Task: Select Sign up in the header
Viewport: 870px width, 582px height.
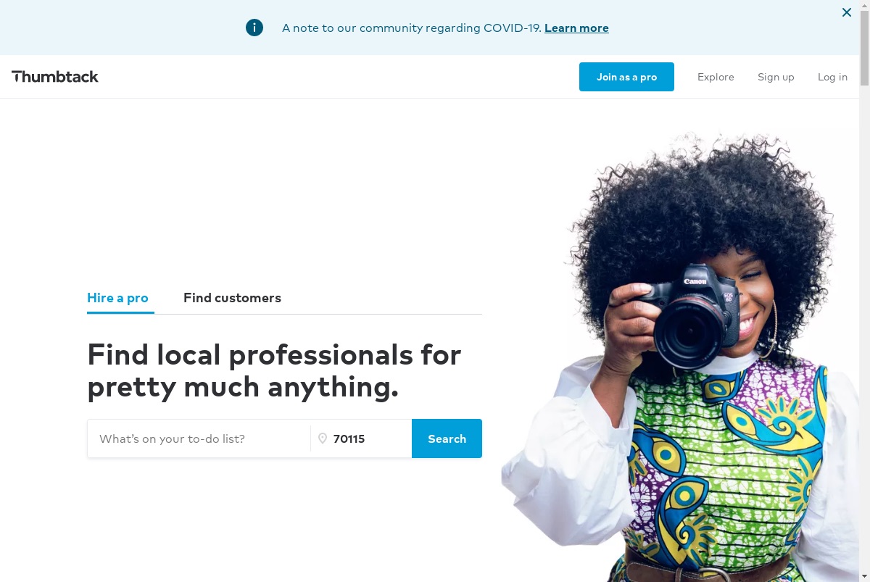Action: click(x=776, y=77)
